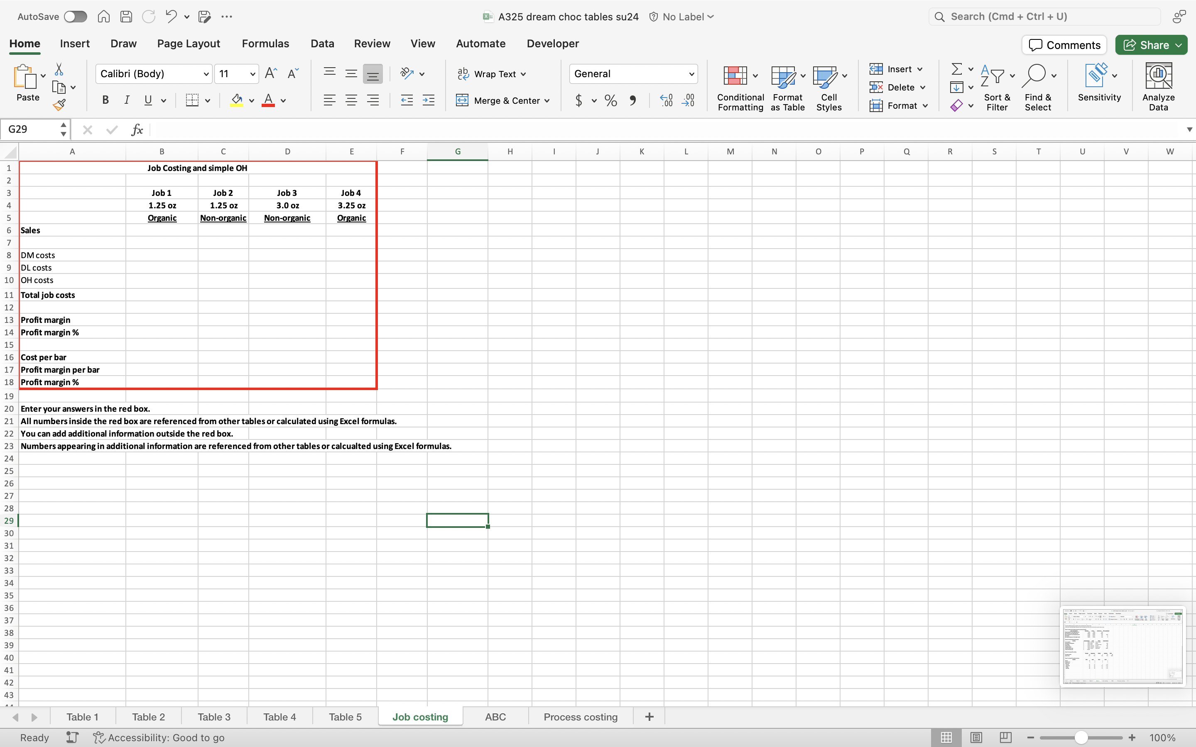Screen dimensions: 1196x747
Task: Open the Merge & Center dropdown arrow
Action: pyautogui.click(x=547, y=101)
